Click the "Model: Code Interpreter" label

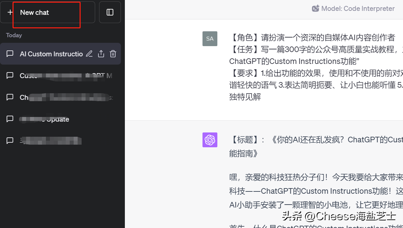point(358,9)
